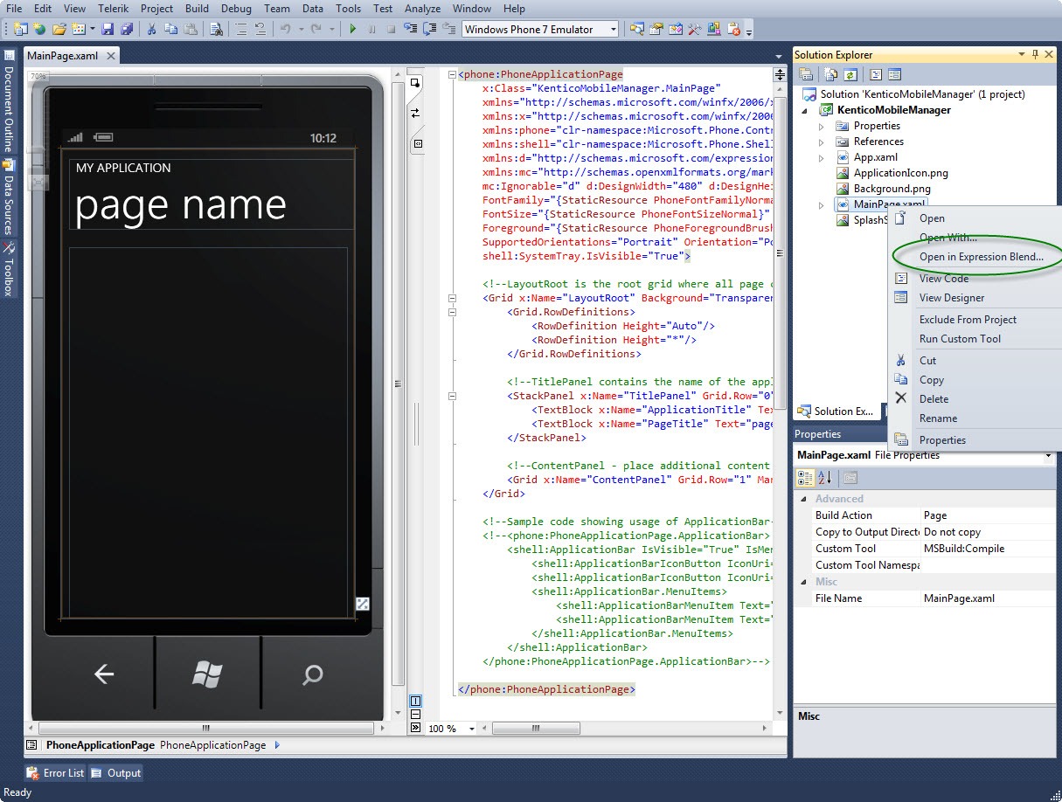Collapse the LayoutRoot Grid code block
Image resolution: width=1062 pixels, height=802 pixels.
452,298
